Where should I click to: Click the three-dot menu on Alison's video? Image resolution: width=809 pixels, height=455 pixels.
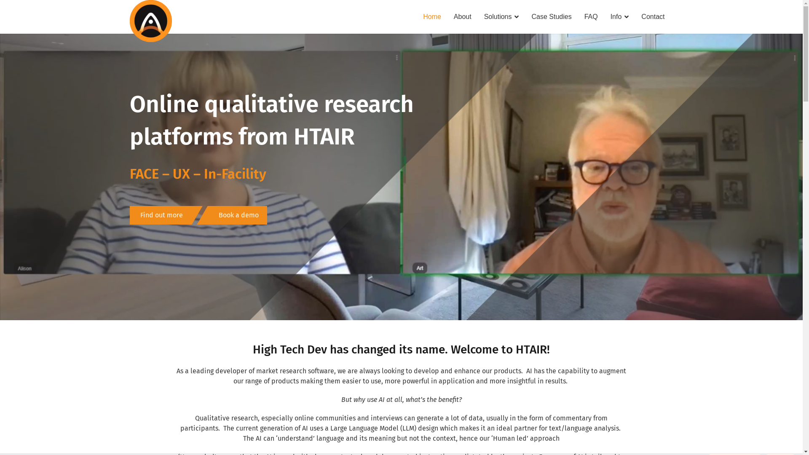click(x=396, y=58)
